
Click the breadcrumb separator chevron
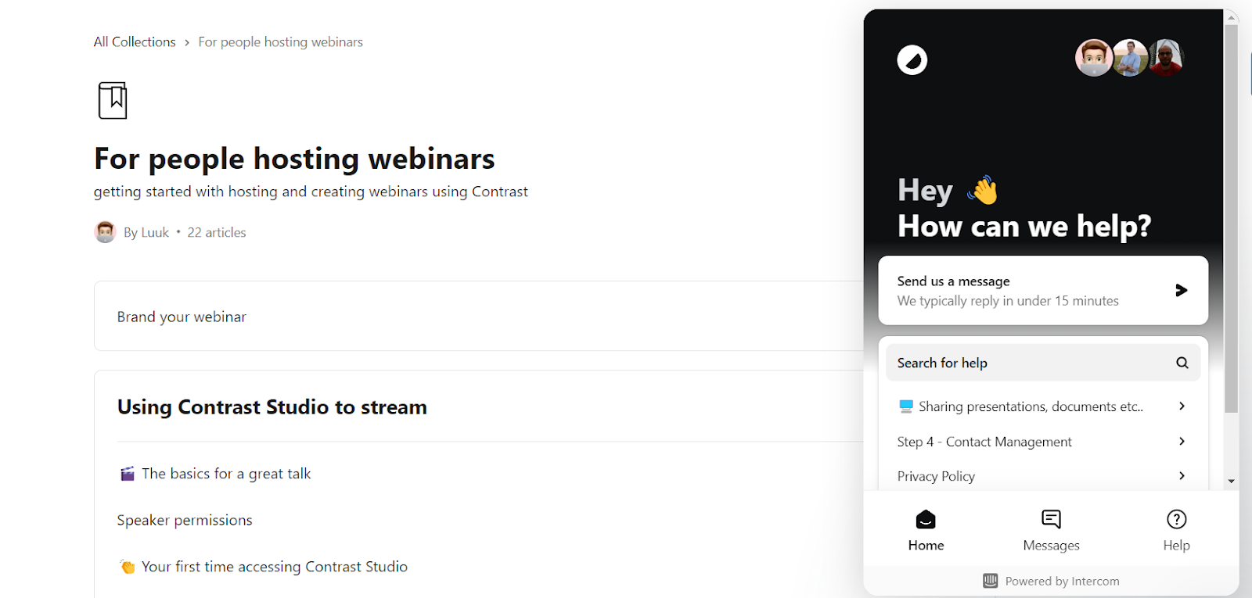point(187,42)
